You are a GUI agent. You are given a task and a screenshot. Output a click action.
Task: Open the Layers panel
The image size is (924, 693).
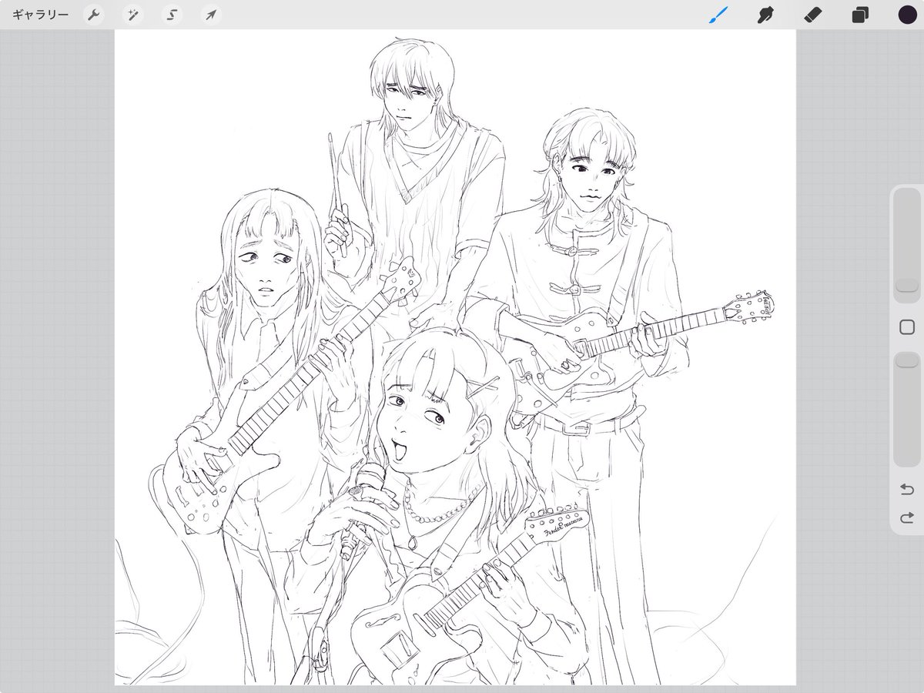860,15
